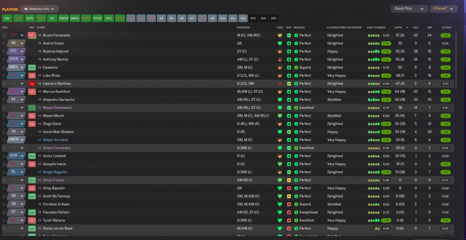
Task: Click the Lst icon for Scott McTominay
Action: [32, 196]
